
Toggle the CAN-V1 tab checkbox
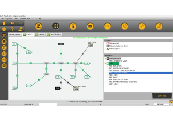click(25, 34)
